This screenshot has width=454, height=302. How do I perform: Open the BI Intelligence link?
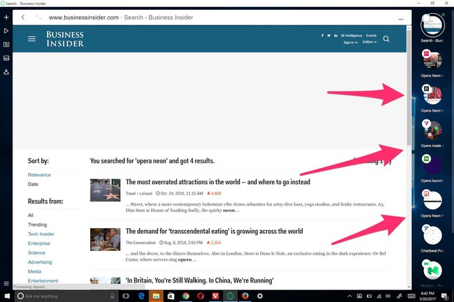351,36
